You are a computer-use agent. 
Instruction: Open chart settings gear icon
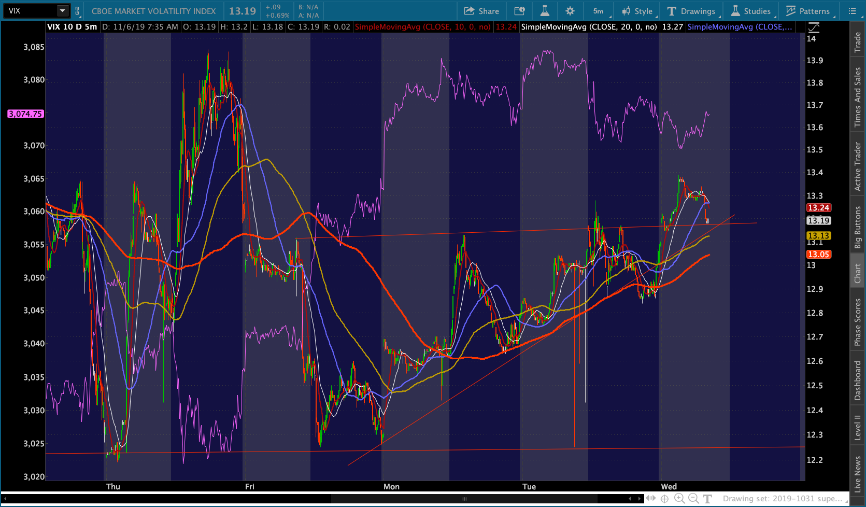point(570,11)
